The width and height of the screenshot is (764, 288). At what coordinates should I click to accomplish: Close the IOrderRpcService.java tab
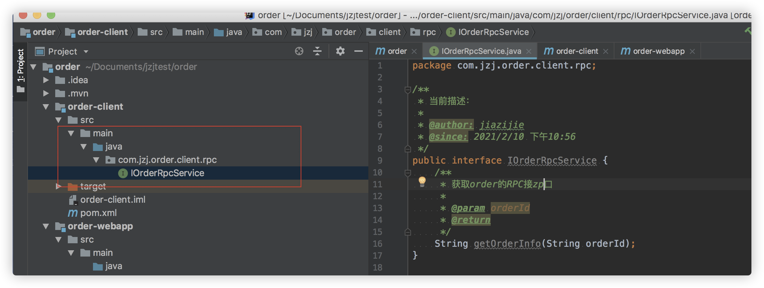pos(529,51)
